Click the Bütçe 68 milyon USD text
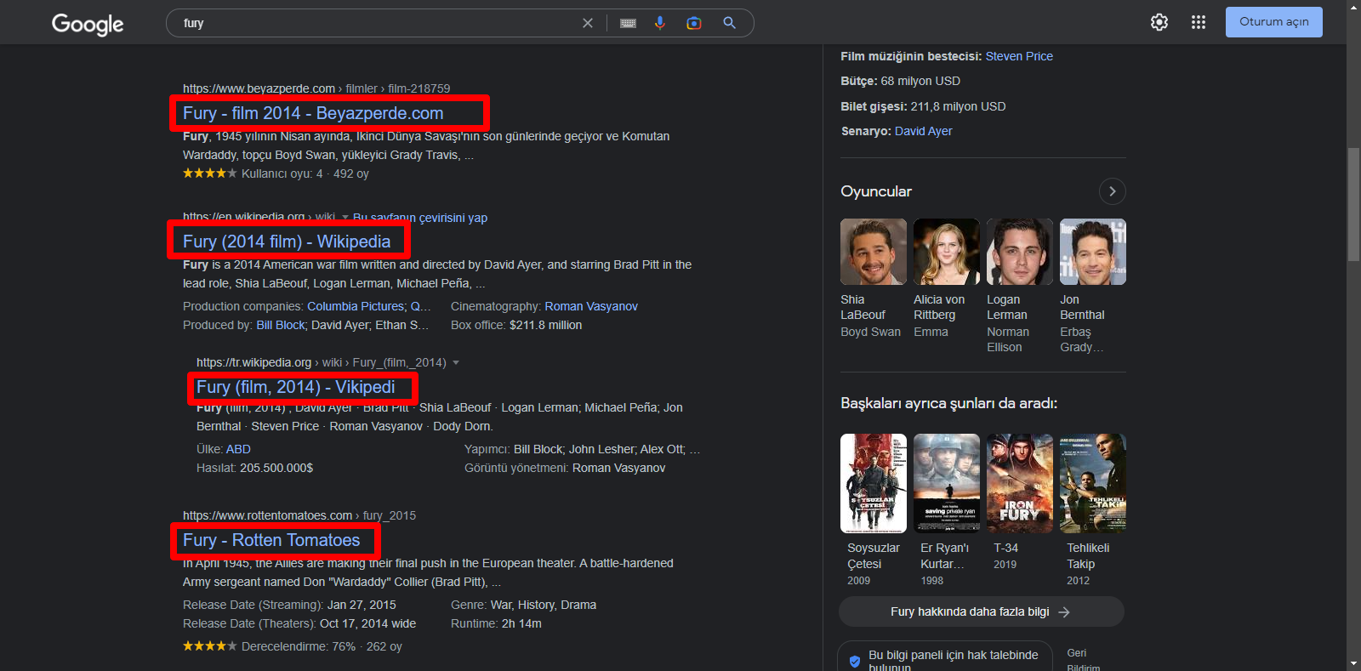The width and height of the screenshot is (1361, 671). click(x=900, y=81)
